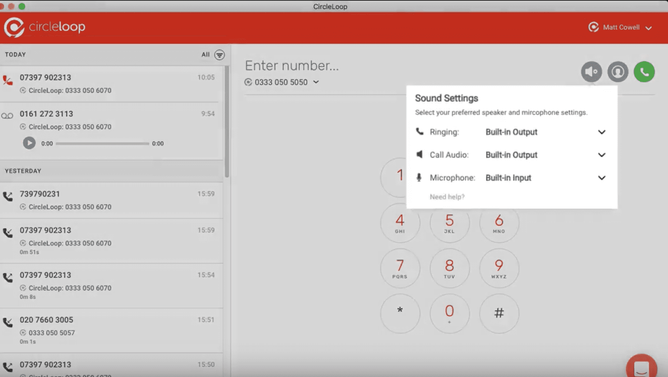Image resolution: width=668 pixels, height=377 pixels.
Task: Click missed call icon for 07397 902313
Action: pyautogui.click(x=8, y=80)
